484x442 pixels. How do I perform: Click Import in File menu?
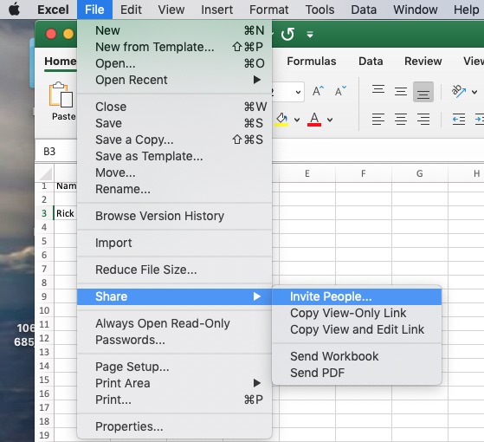(x=174, y=243)
